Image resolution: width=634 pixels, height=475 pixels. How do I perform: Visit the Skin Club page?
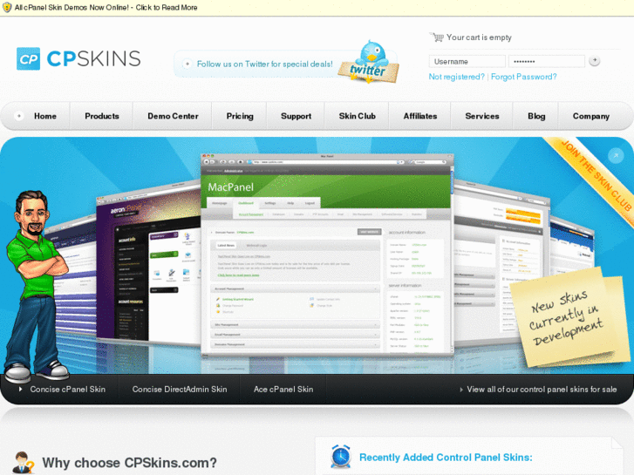point(358,116)
